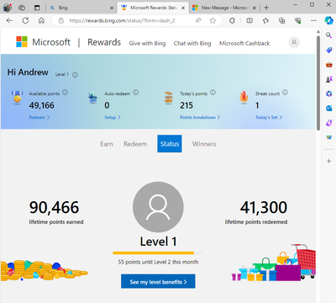Close the Bing tab
336x303 pixels.
pos(112,8)
